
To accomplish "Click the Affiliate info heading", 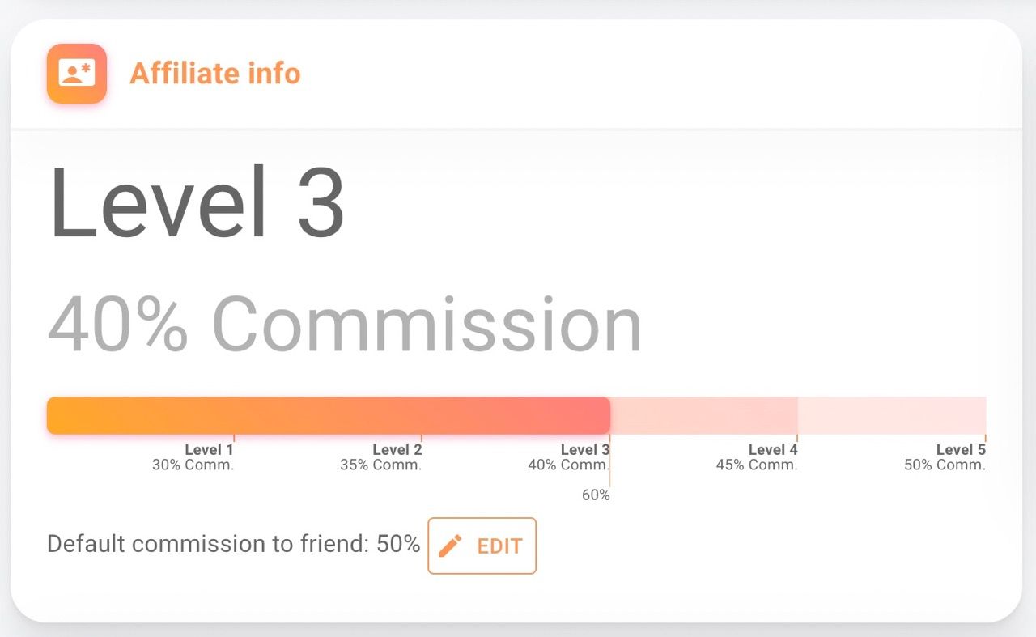I will (215, 74).
